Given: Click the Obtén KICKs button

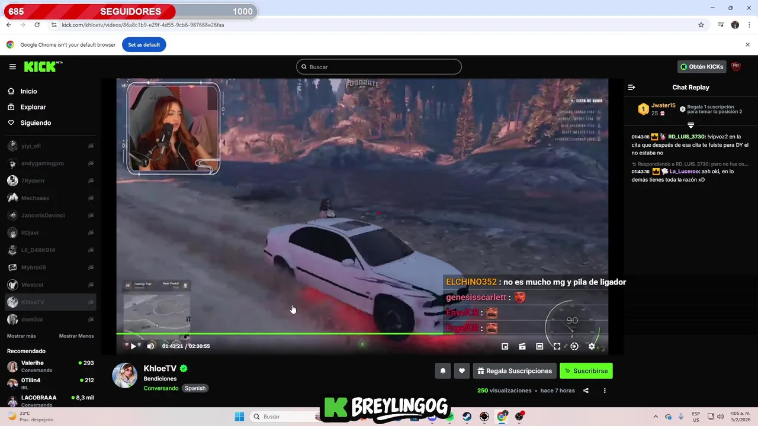Looking at the screenshot, I should click(702, 67).
